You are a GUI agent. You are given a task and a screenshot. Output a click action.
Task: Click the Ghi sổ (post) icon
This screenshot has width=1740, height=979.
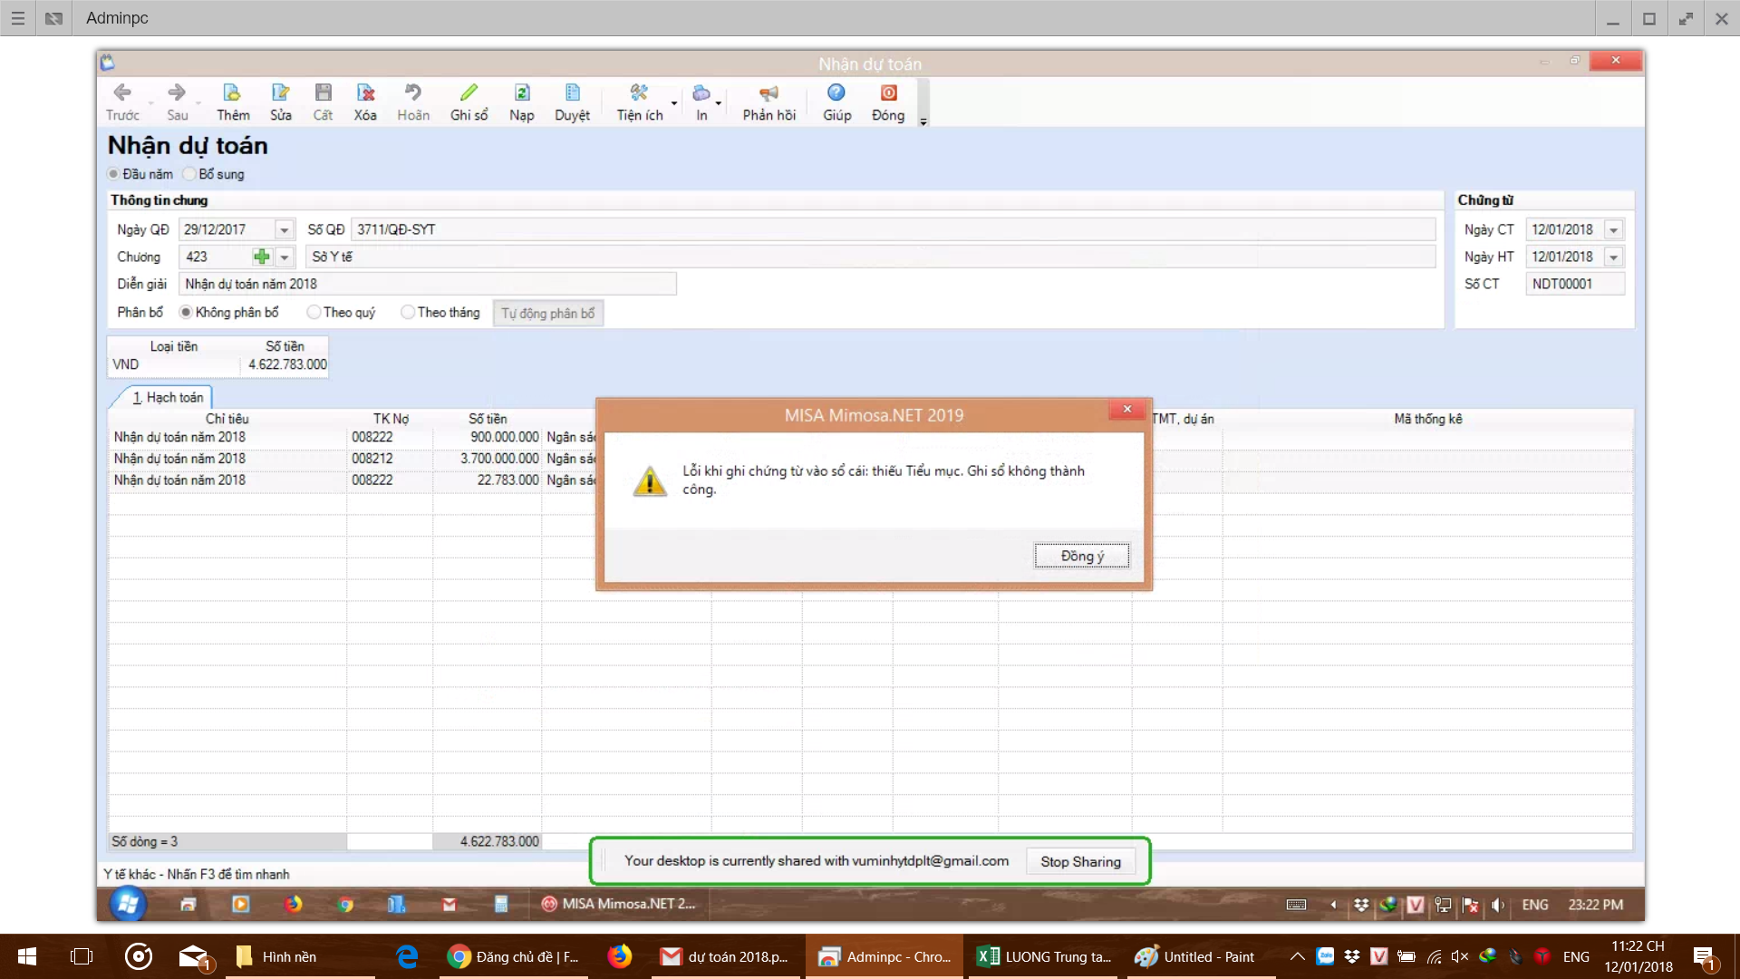coord(469,93)
